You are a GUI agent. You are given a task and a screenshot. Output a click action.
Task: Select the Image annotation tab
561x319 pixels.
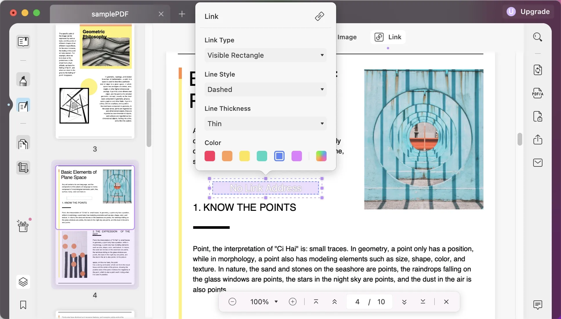(x=346, y=37)
